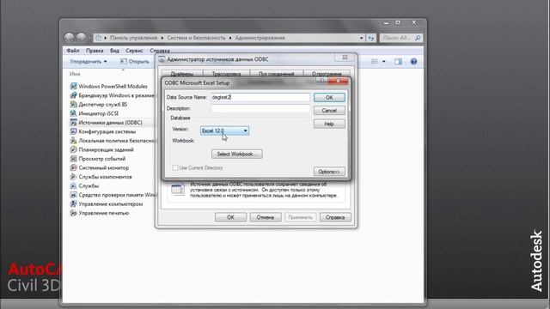
Task: Switch to the Драйверы tab
Action: point(182,74)
